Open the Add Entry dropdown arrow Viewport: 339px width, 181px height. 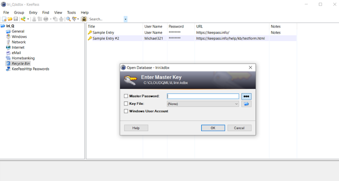28,19
